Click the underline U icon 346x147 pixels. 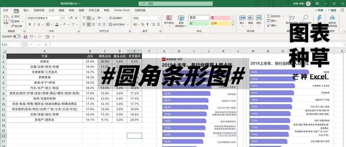39,24
